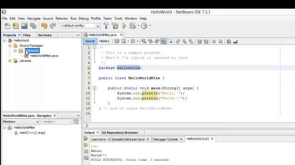
Task: Click the Source view button
Action: coord(90,41)
